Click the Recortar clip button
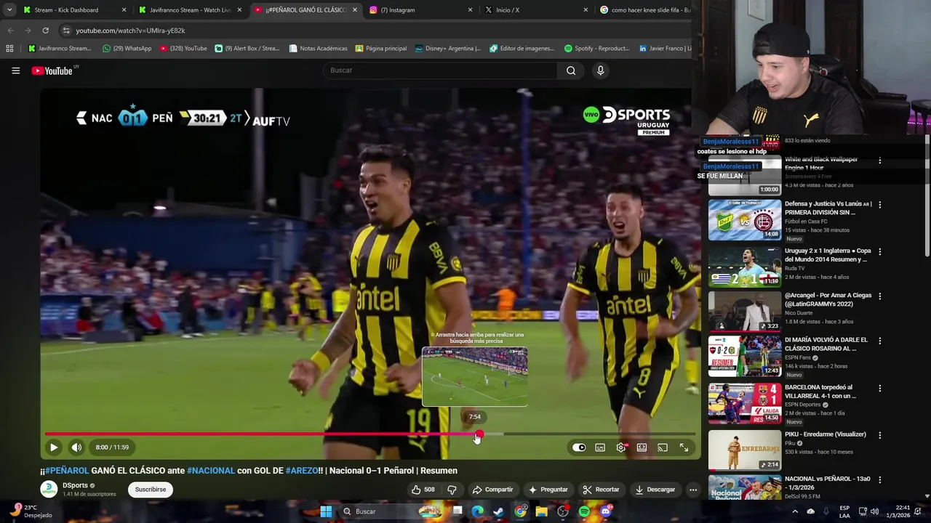The width and height of the screenshot is (931, 523). pyautogui.click(x=601, y=490)
